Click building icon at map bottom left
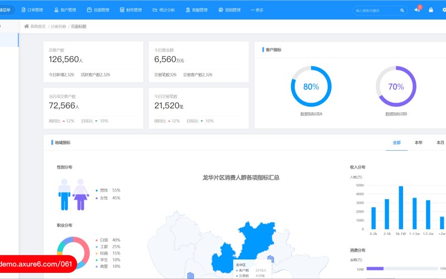The image size is (446, 279). pyautogui.click(x=191, y=275)
